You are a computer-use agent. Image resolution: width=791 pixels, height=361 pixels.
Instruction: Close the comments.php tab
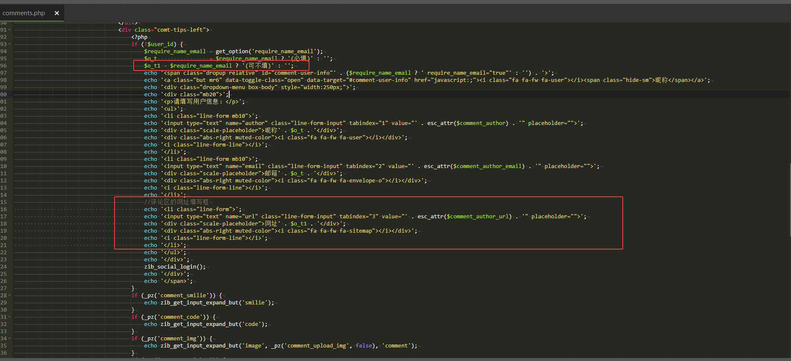57,13
